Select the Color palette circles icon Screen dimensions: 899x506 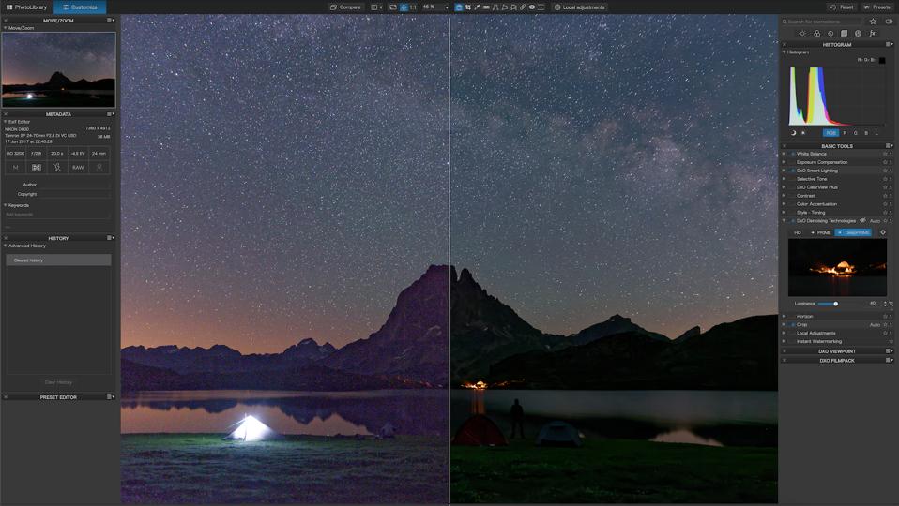click(x=816, y=33)
